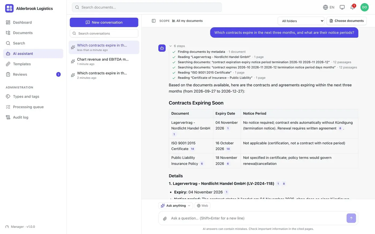Start a New conversation
The width and height of the screenshot is (375, 234).
(104, 22)
